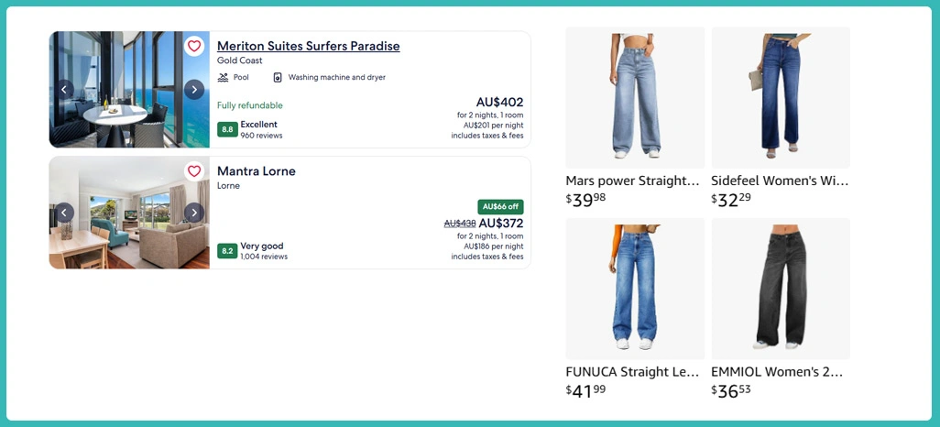Favorite Mantra Lorne using heart icon
Viewport: 940px width, 427px height.
click(x=194, y=171)
